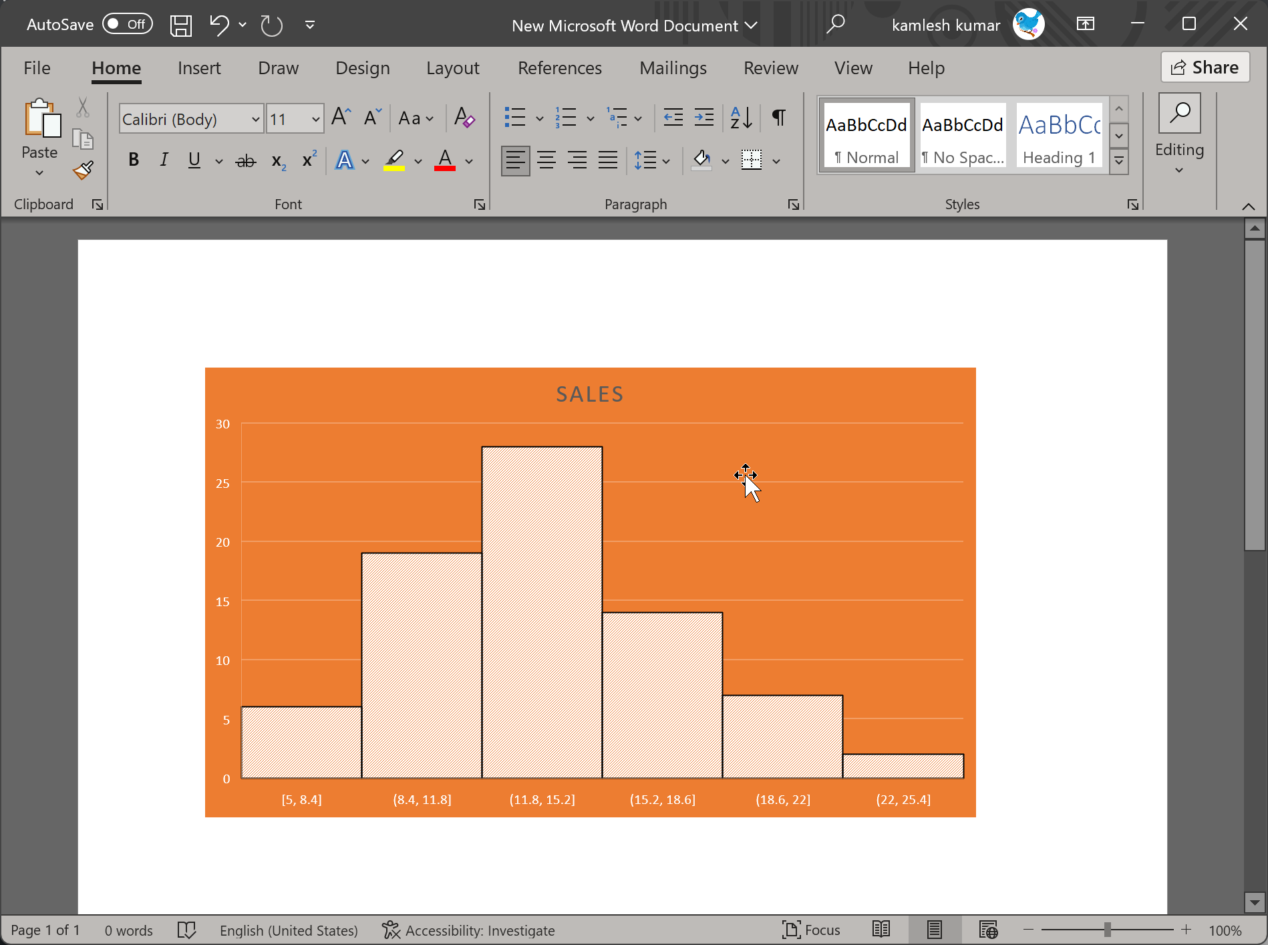
Task: Toggle Bold formatting button
Action: click(x=134, y=160)
